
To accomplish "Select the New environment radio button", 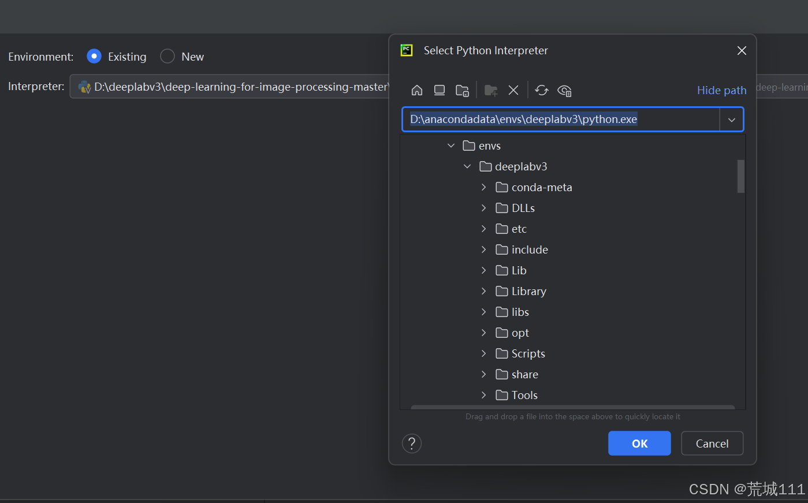I will (x=167, y=56).
